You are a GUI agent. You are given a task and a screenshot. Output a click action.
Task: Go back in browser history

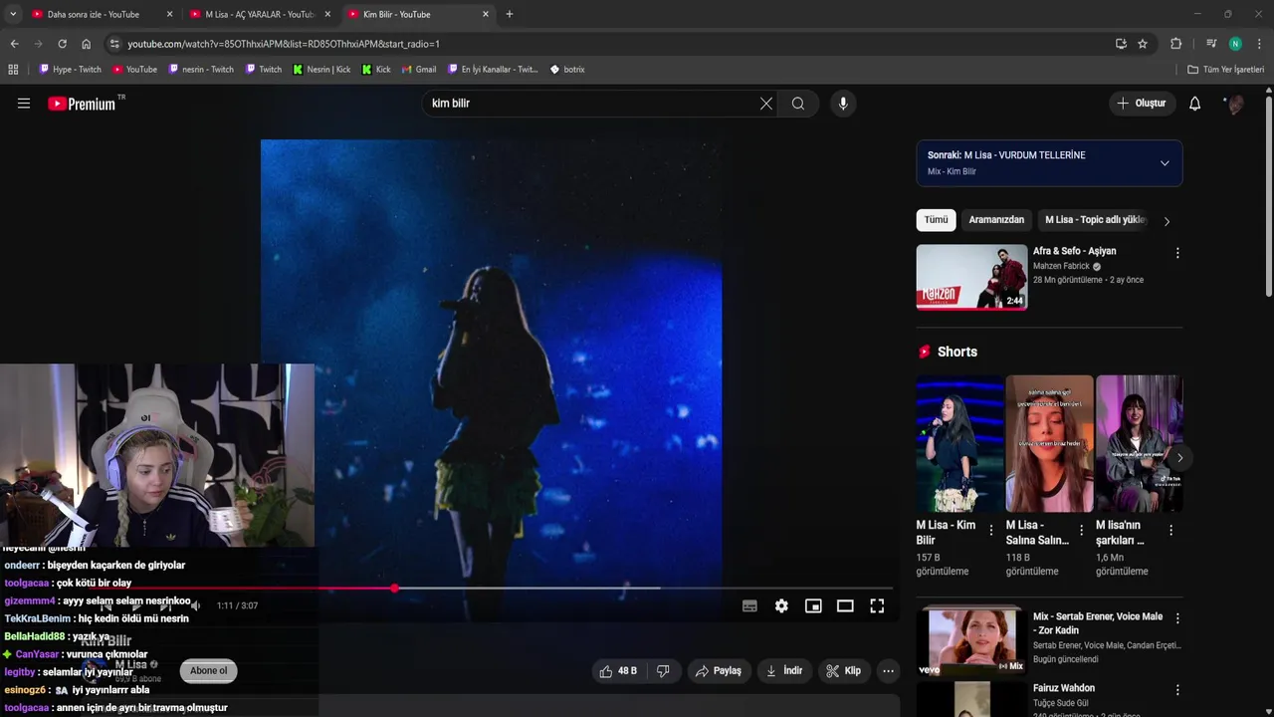(x=14, y=44)
